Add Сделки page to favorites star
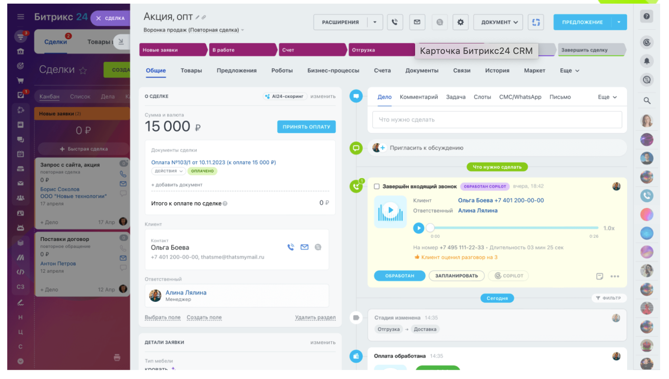This screenshot has height=379, width=669. pyautogui.click(x=83, y=71)
